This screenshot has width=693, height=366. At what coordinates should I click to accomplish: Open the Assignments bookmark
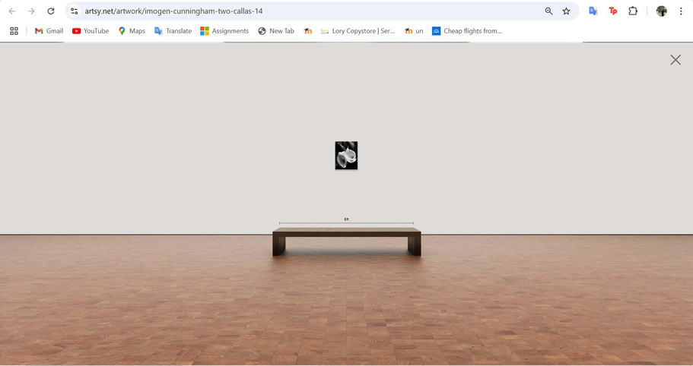tap(224, 31)
